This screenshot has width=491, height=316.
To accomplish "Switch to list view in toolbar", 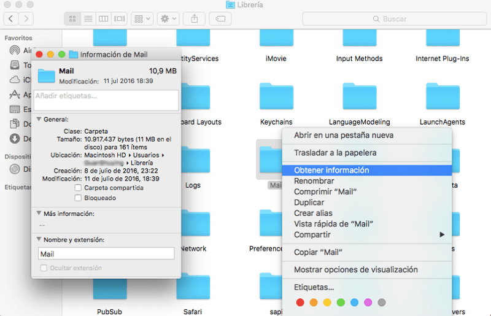I will 88,19.
